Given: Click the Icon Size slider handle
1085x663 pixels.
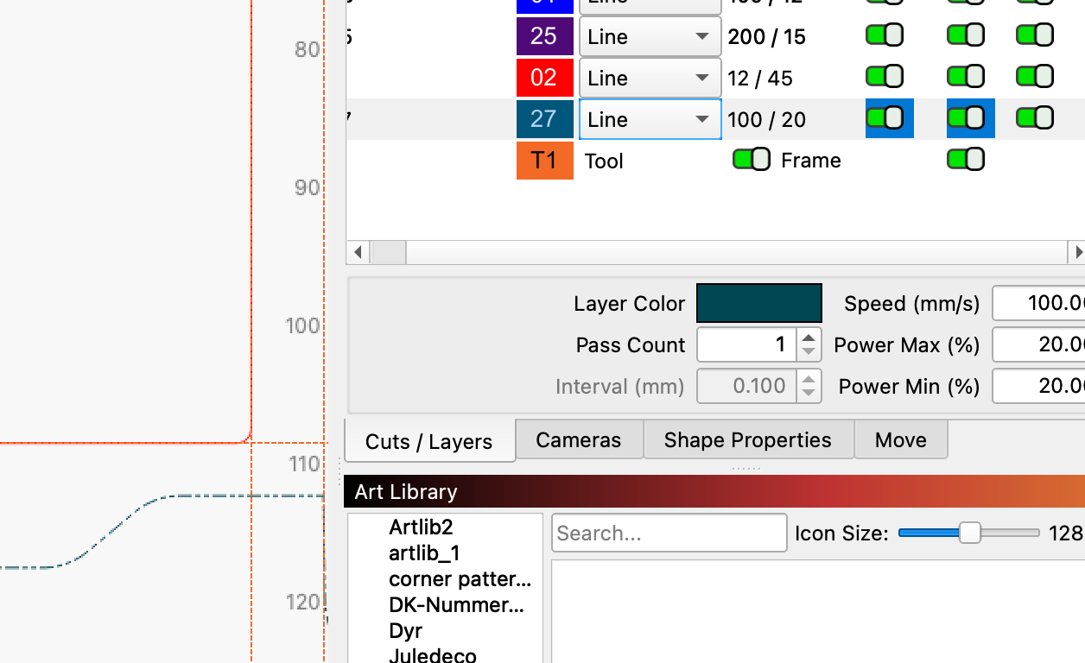Looking at the screenshot, I should pyautogui.click(x=970, y=534).
